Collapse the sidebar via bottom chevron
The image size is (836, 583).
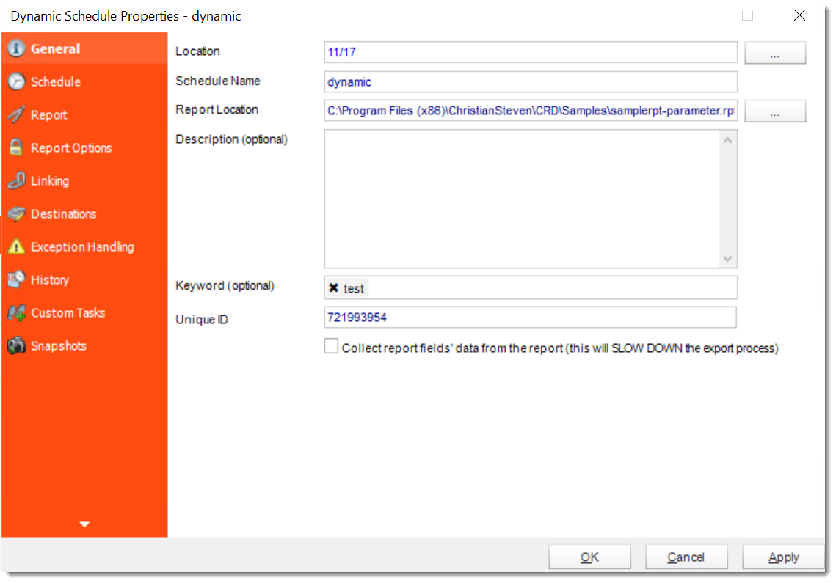pos(84,524)
